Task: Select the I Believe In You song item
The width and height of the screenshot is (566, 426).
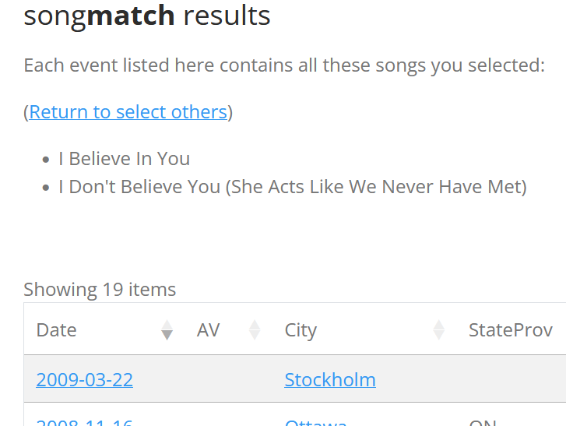Action: [x=125, y=159]
